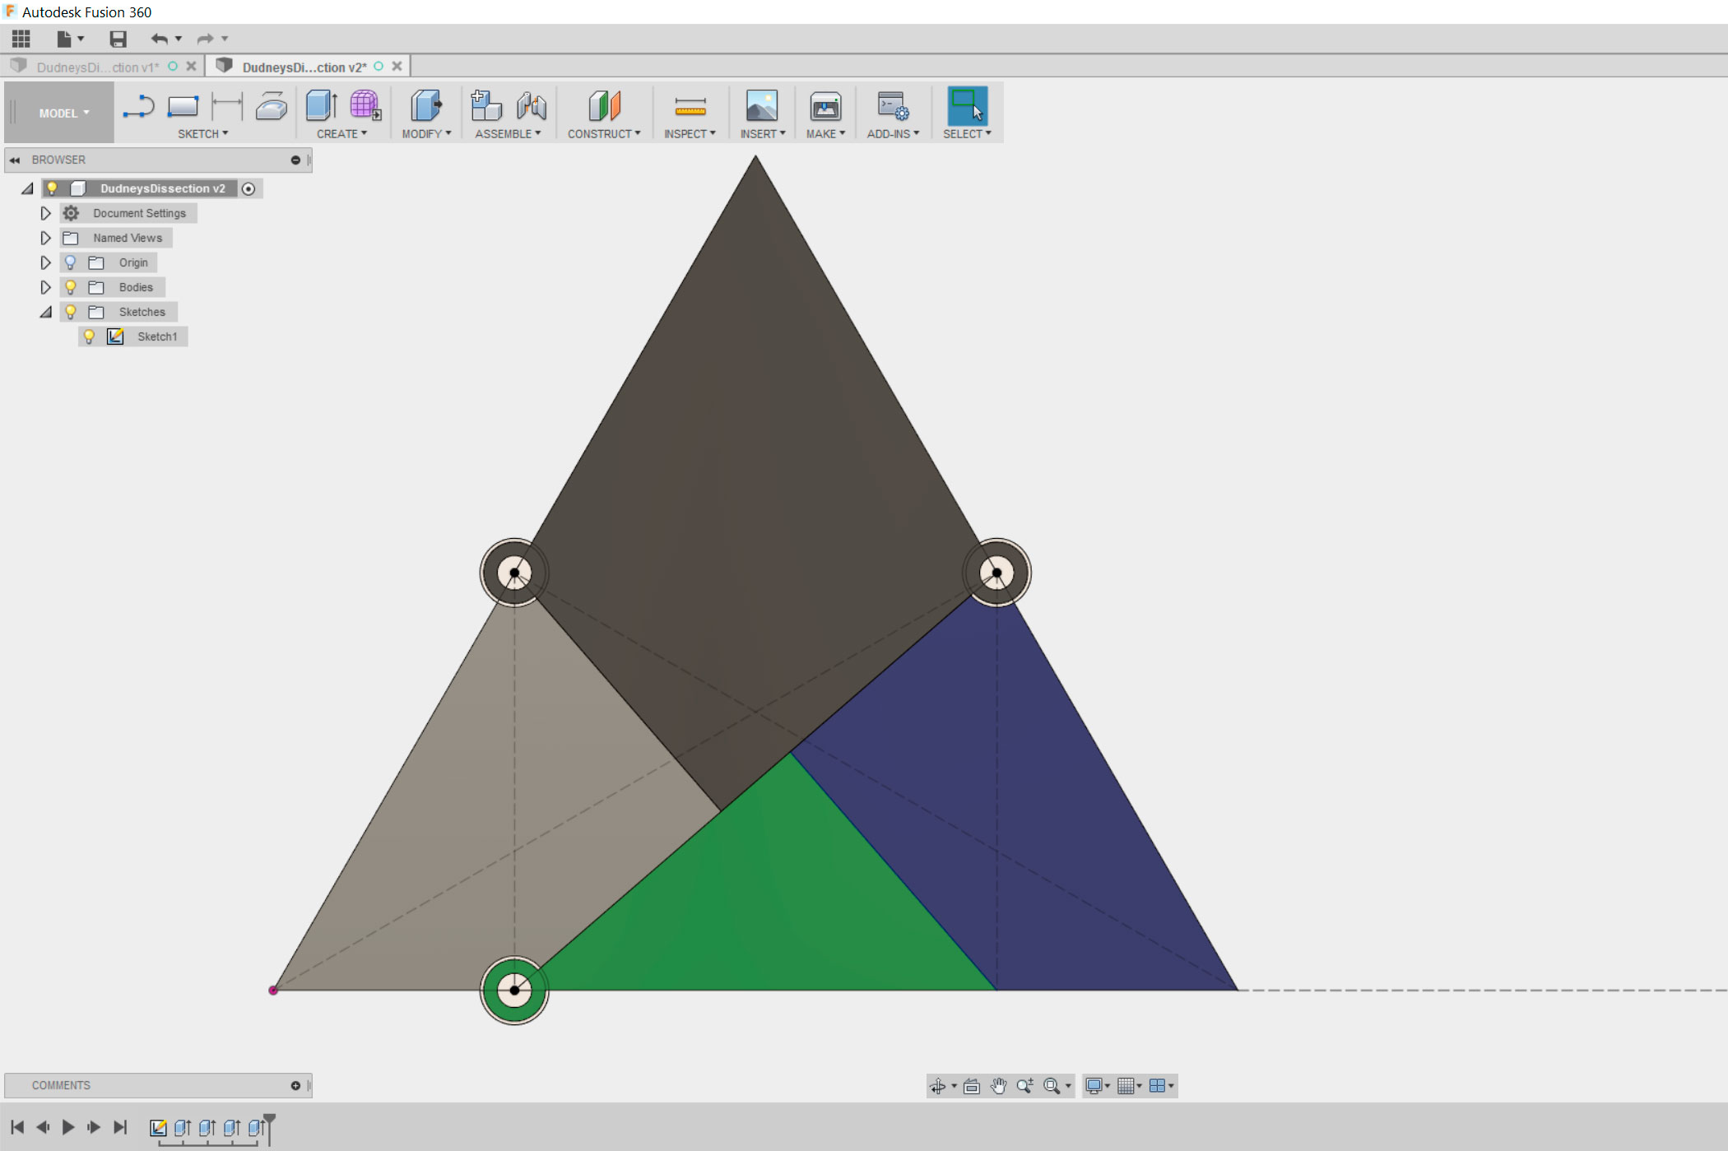Open the Press Pull modify icon
The image size is (1728, 1151).
pyautogui.click(x=425, y=106)
